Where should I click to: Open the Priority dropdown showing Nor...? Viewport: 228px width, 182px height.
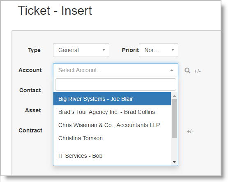tap(159, 50)
